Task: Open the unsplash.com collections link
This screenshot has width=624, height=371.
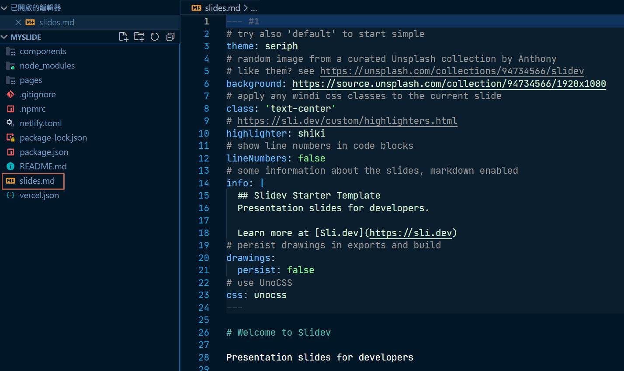Action: [451, 71]
